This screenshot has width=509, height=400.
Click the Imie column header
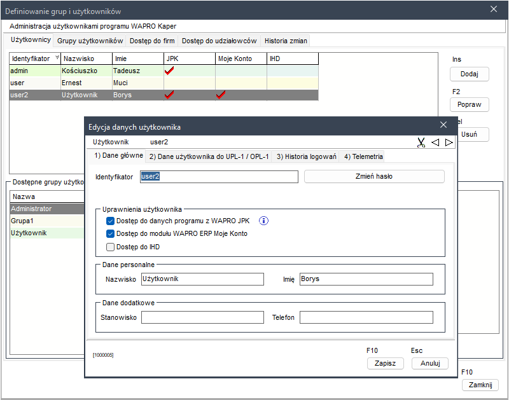pos(138,59)
